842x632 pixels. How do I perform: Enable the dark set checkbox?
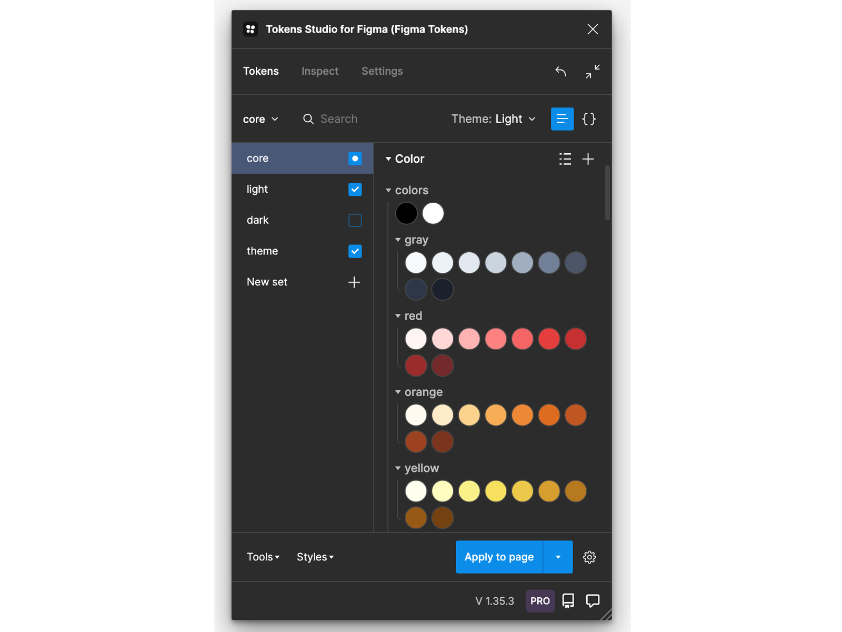pos(355,220)
